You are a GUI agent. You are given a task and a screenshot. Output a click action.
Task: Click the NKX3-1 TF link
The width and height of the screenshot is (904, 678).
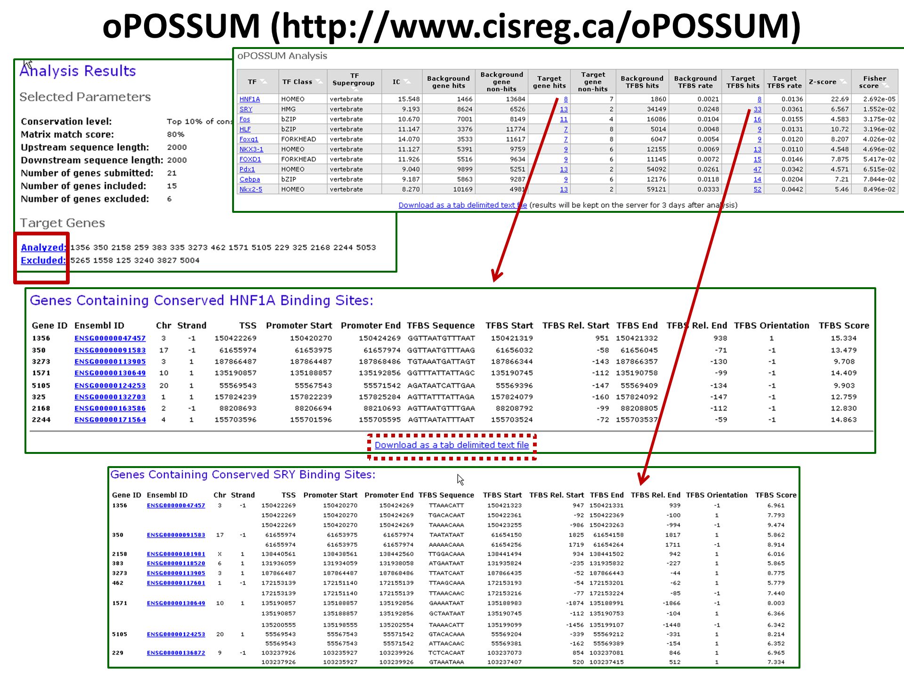(x=251, y=149)
